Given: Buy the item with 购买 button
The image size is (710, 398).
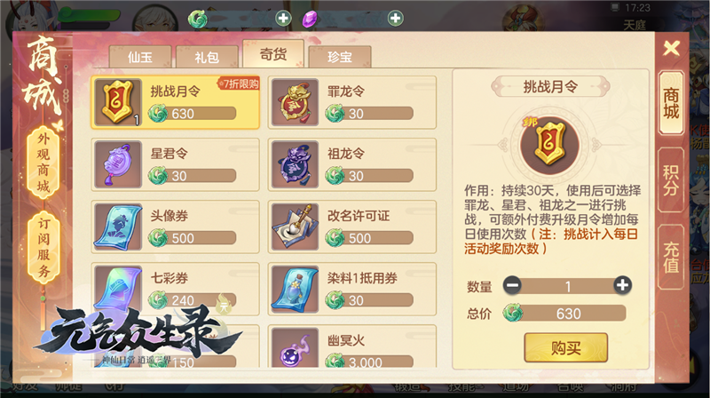Looking at the screenshot, I should click(x=566, y=347).
